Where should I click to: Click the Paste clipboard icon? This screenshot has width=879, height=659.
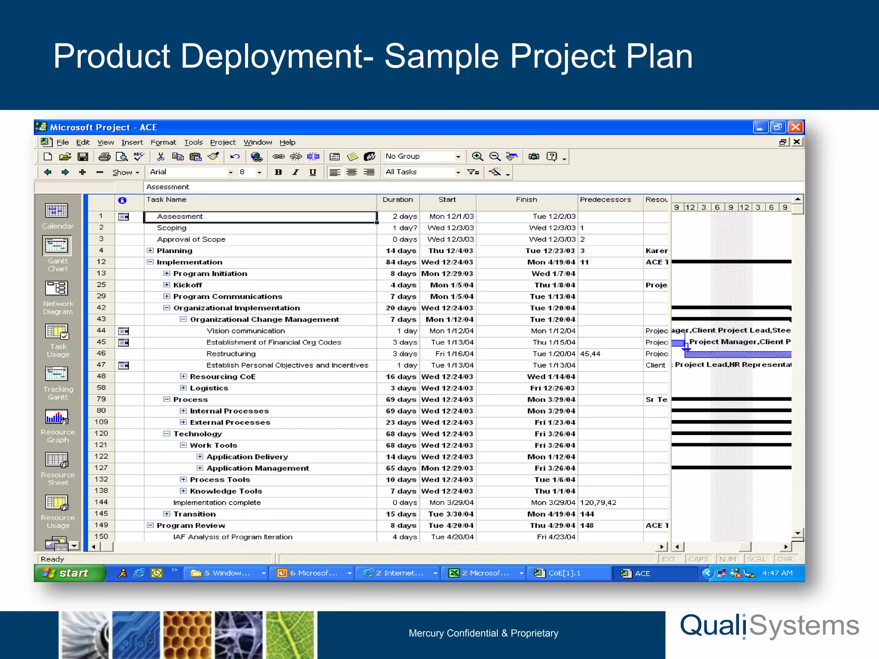coord(195,157)
